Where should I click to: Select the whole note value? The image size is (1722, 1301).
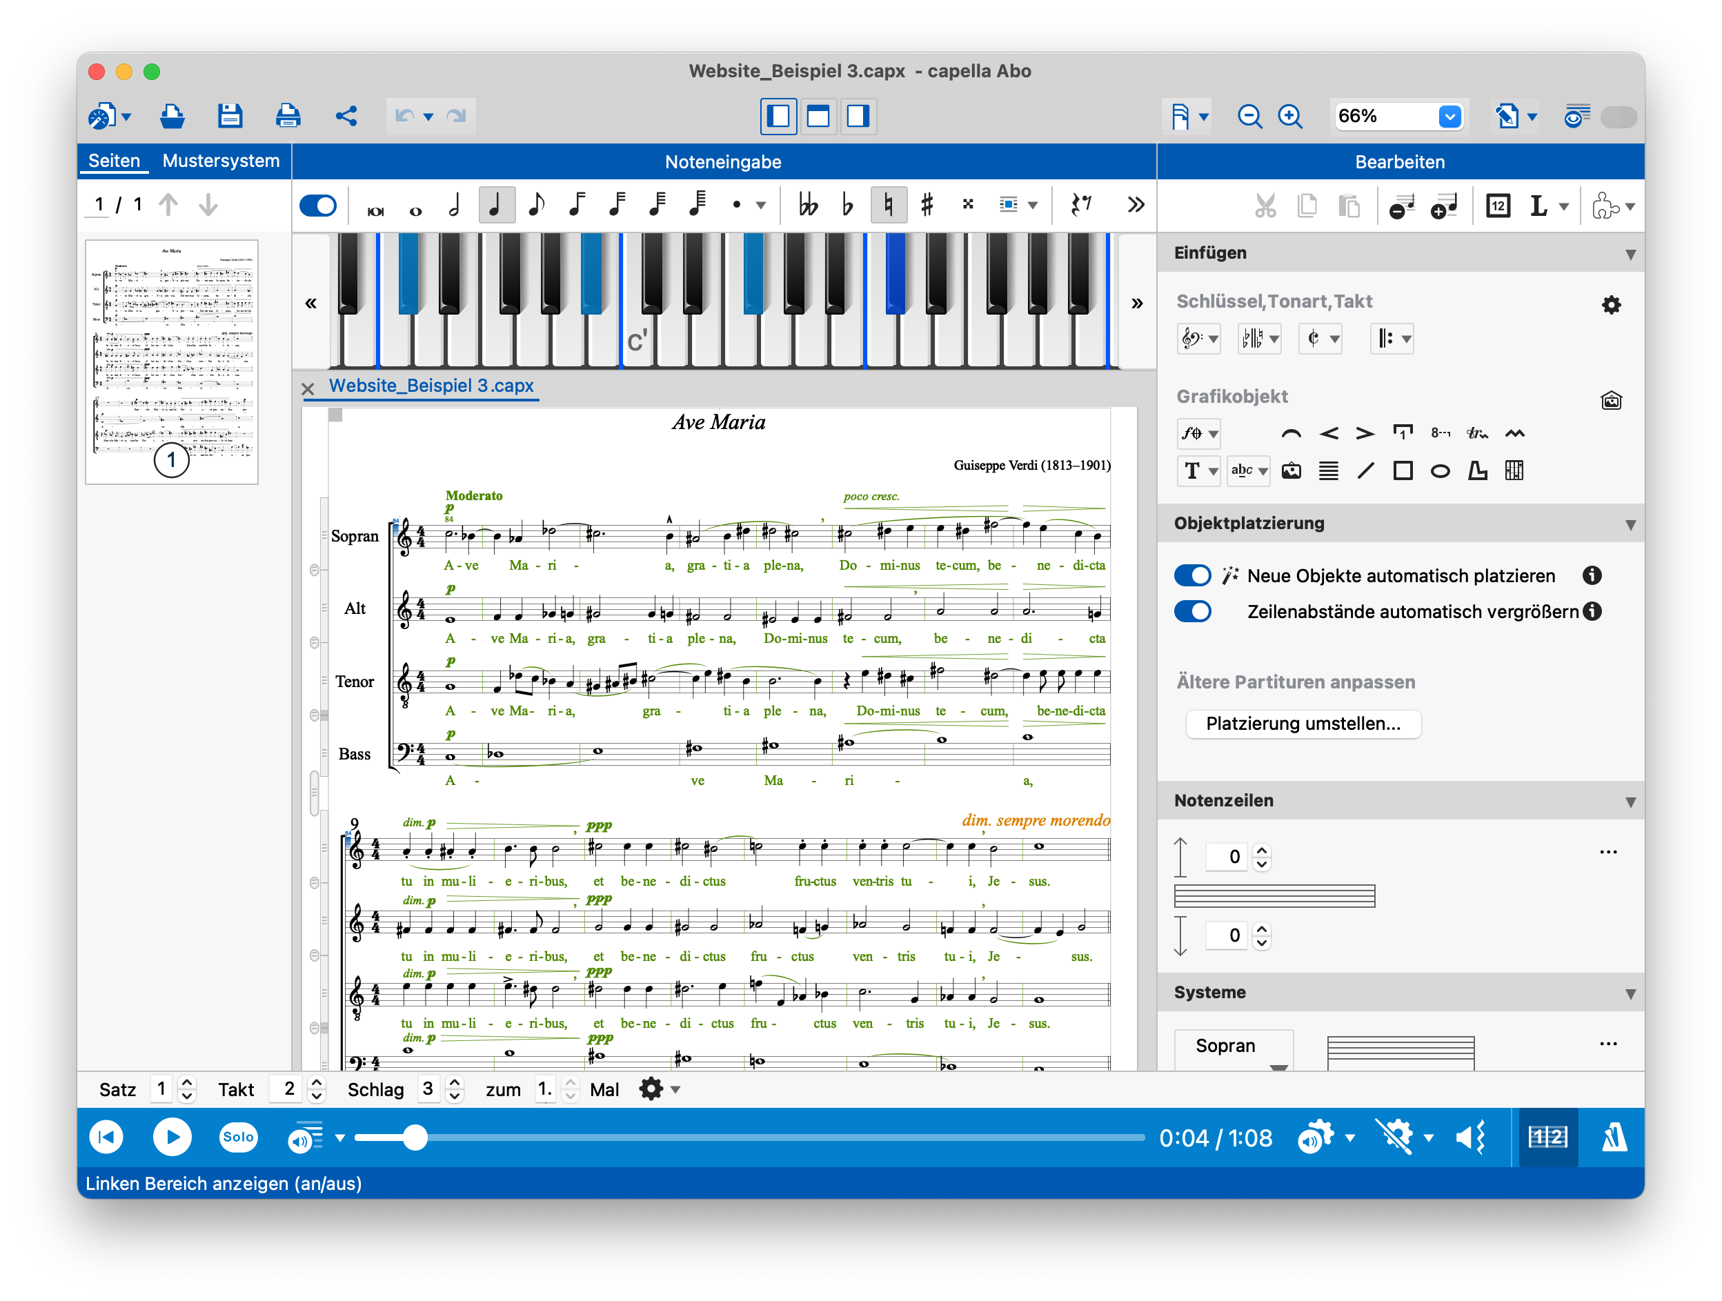pyautogui.click(x=416, y=210)
